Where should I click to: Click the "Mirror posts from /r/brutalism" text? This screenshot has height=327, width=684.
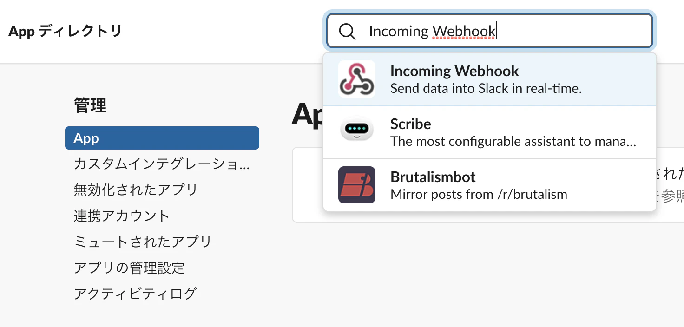(x=479, y=194)
